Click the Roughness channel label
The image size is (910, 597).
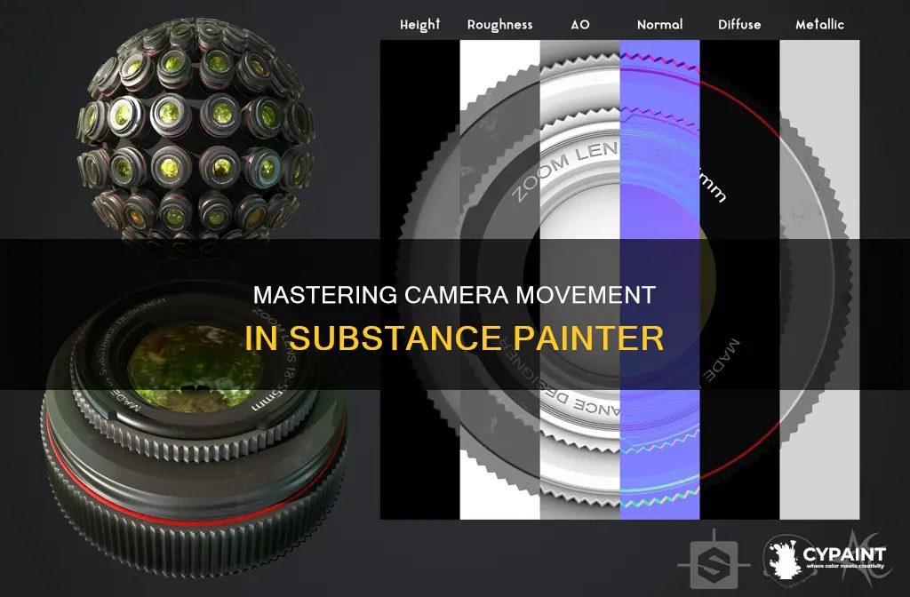499,25
